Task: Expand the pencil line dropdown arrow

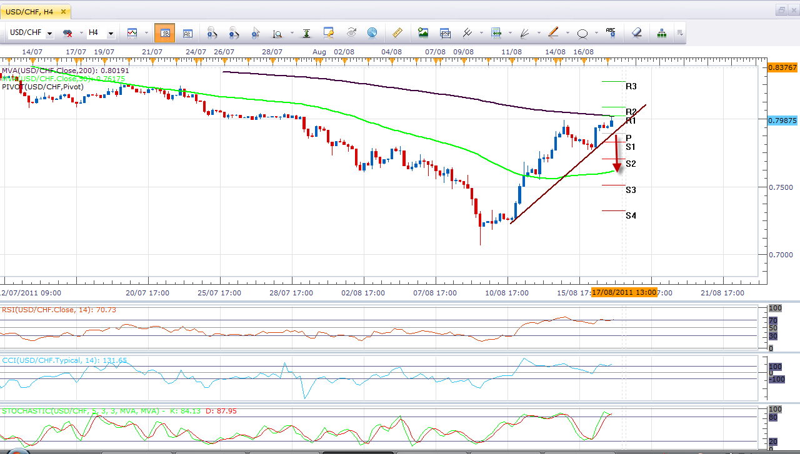Action: coord(567,32)
